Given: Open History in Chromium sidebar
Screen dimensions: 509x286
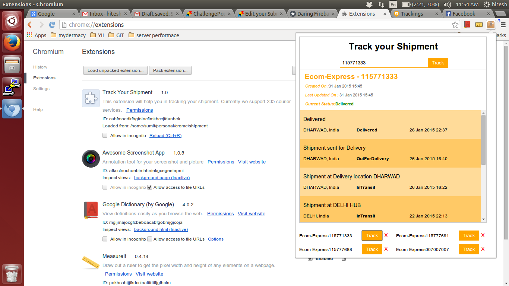Looking at the screenshot, I should pyautogui.click(x=40, y=67).
